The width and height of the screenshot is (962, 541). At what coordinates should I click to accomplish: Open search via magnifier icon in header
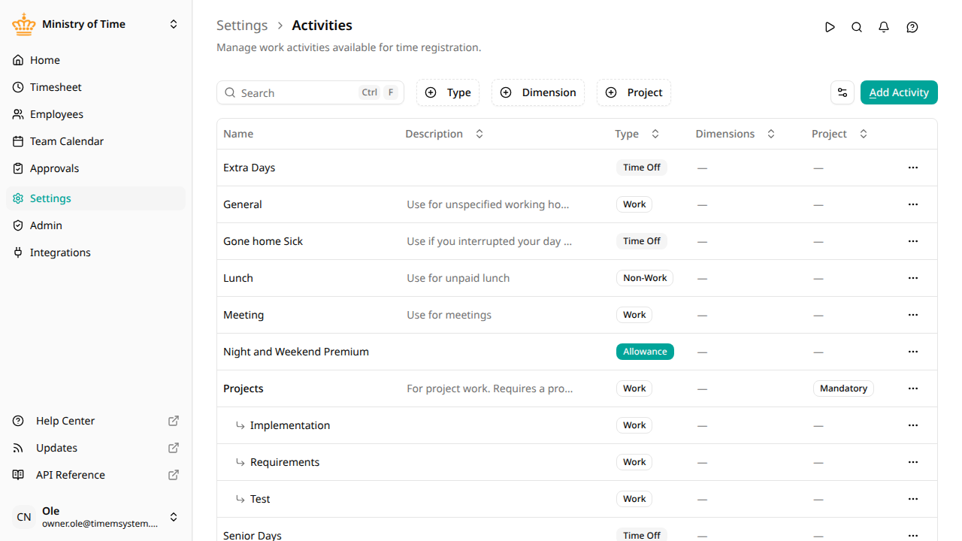(857, 27)
